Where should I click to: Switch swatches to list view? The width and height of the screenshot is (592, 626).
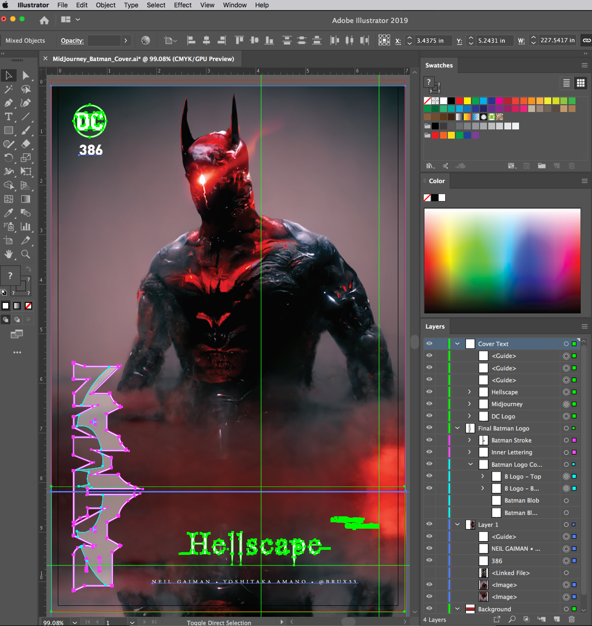point(567,83)
